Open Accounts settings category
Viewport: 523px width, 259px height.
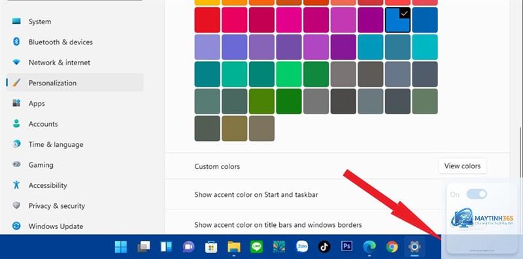pyautogui.click(x=75, y=124)
